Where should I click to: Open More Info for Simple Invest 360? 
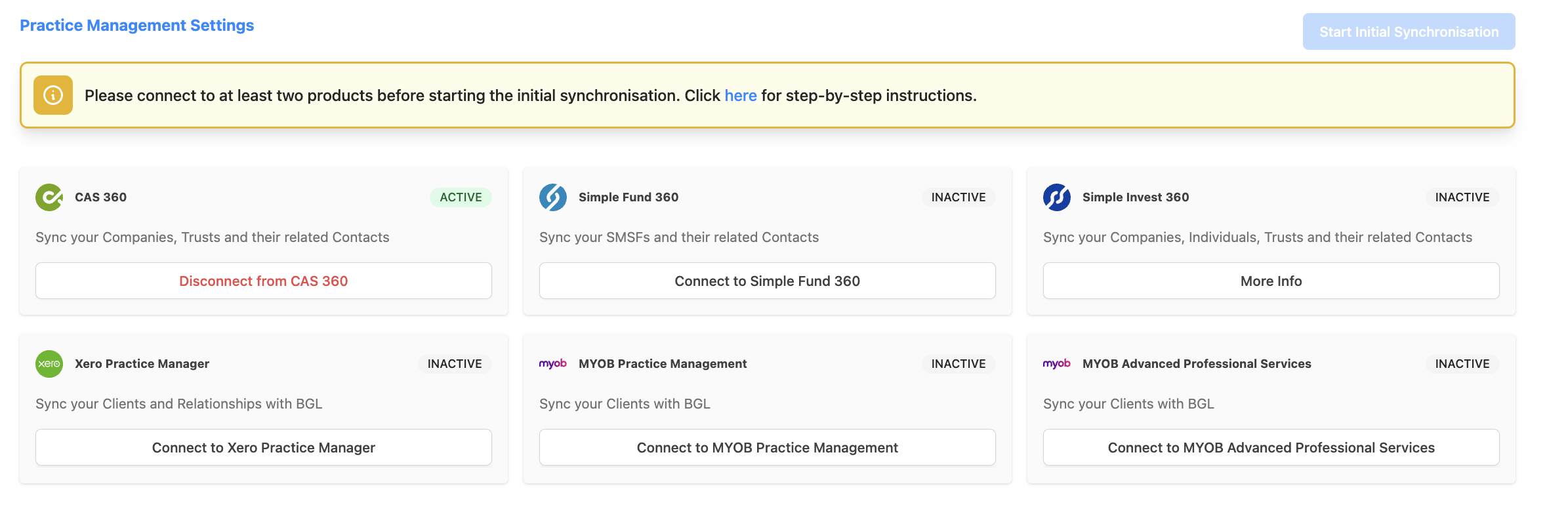pos(1271,281)
